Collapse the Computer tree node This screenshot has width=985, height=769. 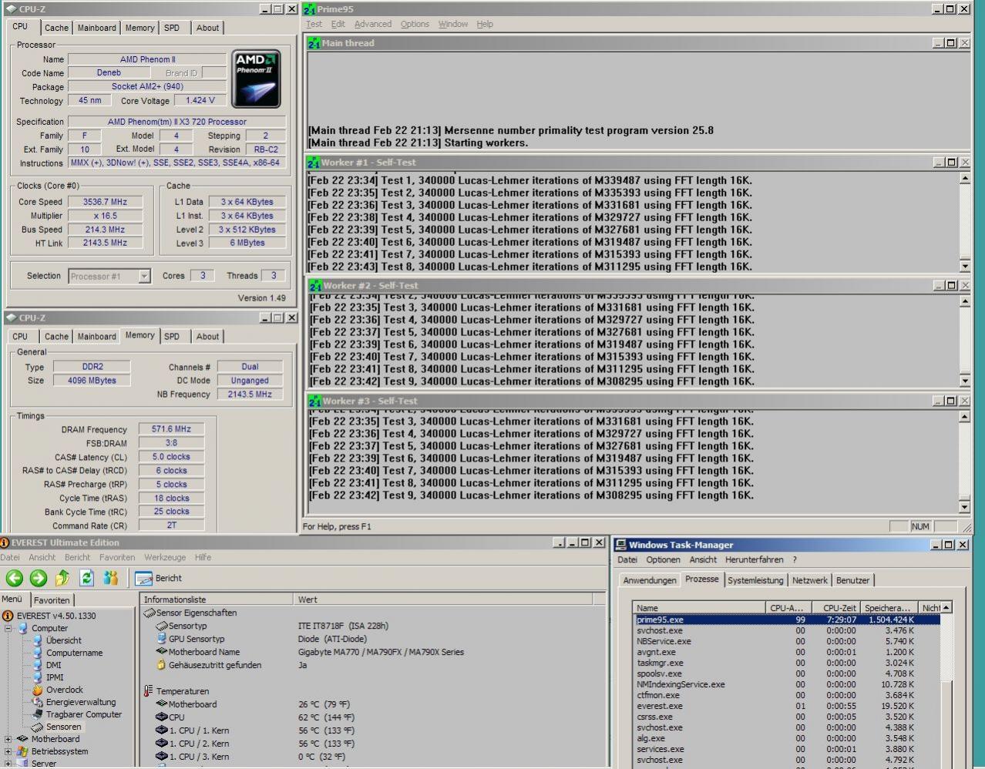point(8,628)
